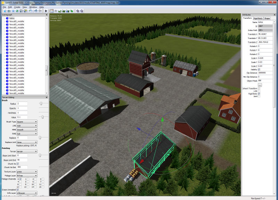Activate the terrain sculpt mode icon

[x=60, y=11]
